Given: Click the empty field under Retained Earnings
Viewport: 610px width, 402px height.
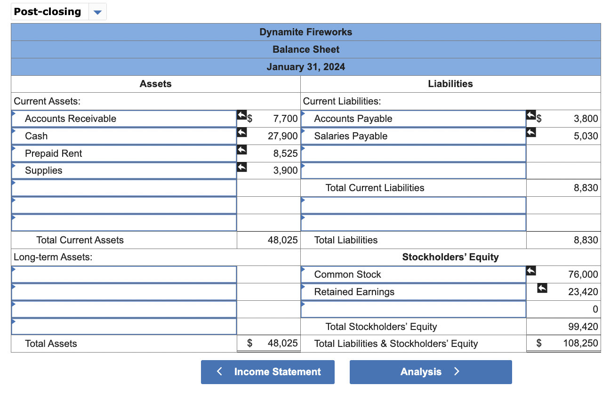Looking at the screenshot, I should coord(413,309).
